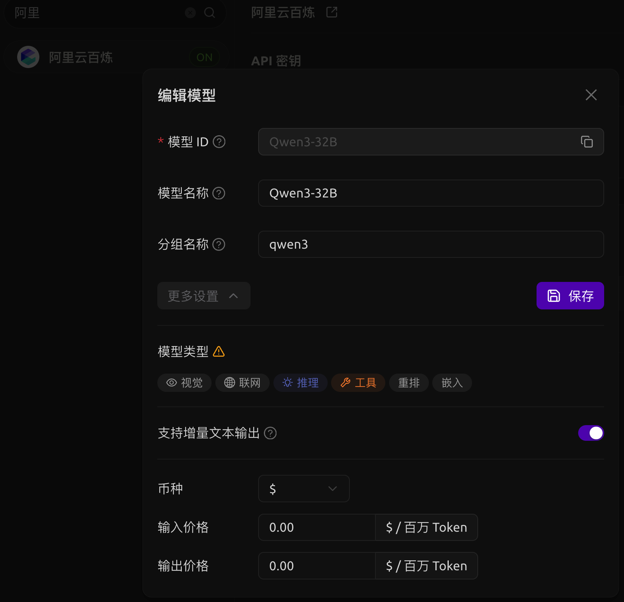
Task: Open 阿里云百炼 external link icon
Action: (332, 12)
